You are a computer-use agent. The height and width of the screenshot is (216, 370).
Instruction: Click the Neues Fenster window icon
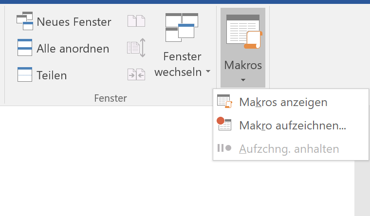tap(24, 22)
